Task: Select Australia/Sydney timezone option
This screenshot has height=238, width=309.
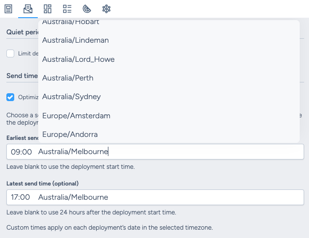Action: [169, 97]
